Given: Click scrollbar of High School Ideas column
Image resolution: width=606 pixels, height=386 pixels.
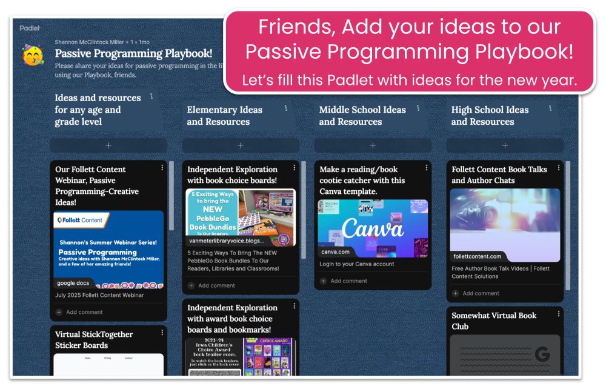Looking at the screenshot, I should [x=568, y=225].
